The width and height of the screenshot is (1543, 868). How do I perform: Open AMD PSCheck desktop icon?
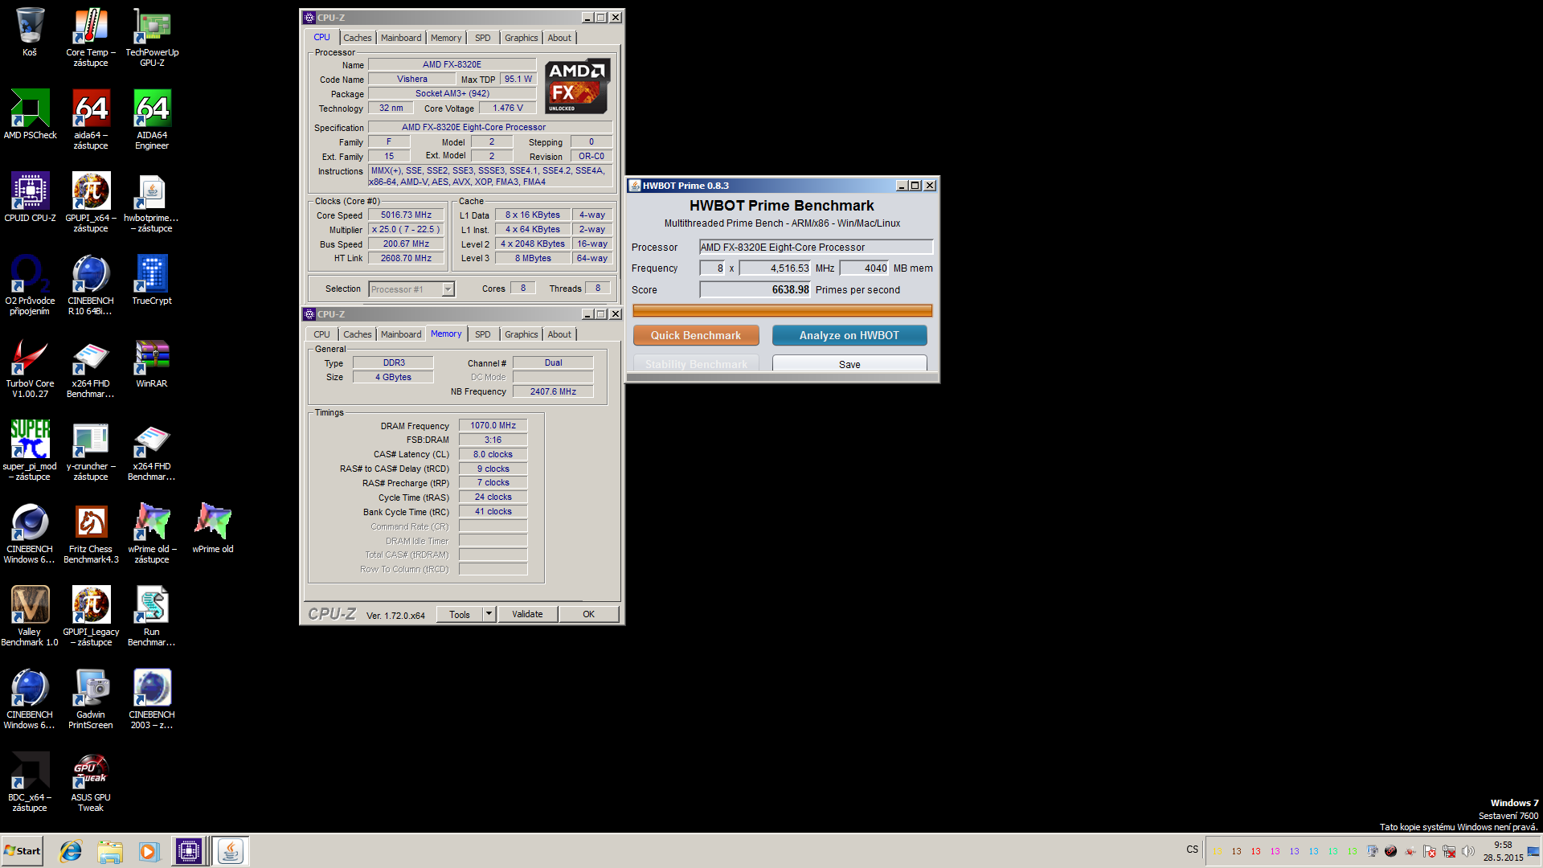30,115
